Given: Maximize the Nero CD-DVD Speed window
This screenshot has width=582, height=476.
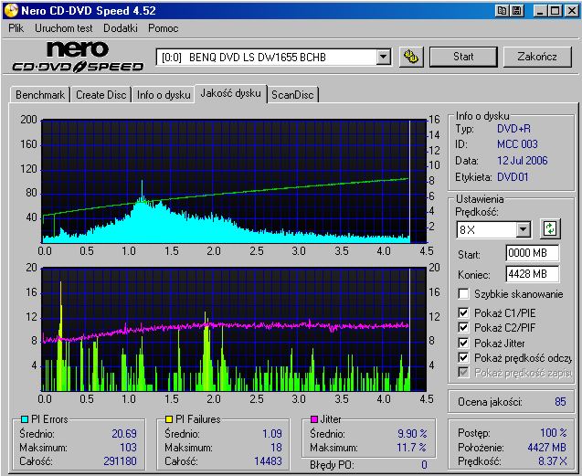Looking at the screenshot, I should (556, 11).
